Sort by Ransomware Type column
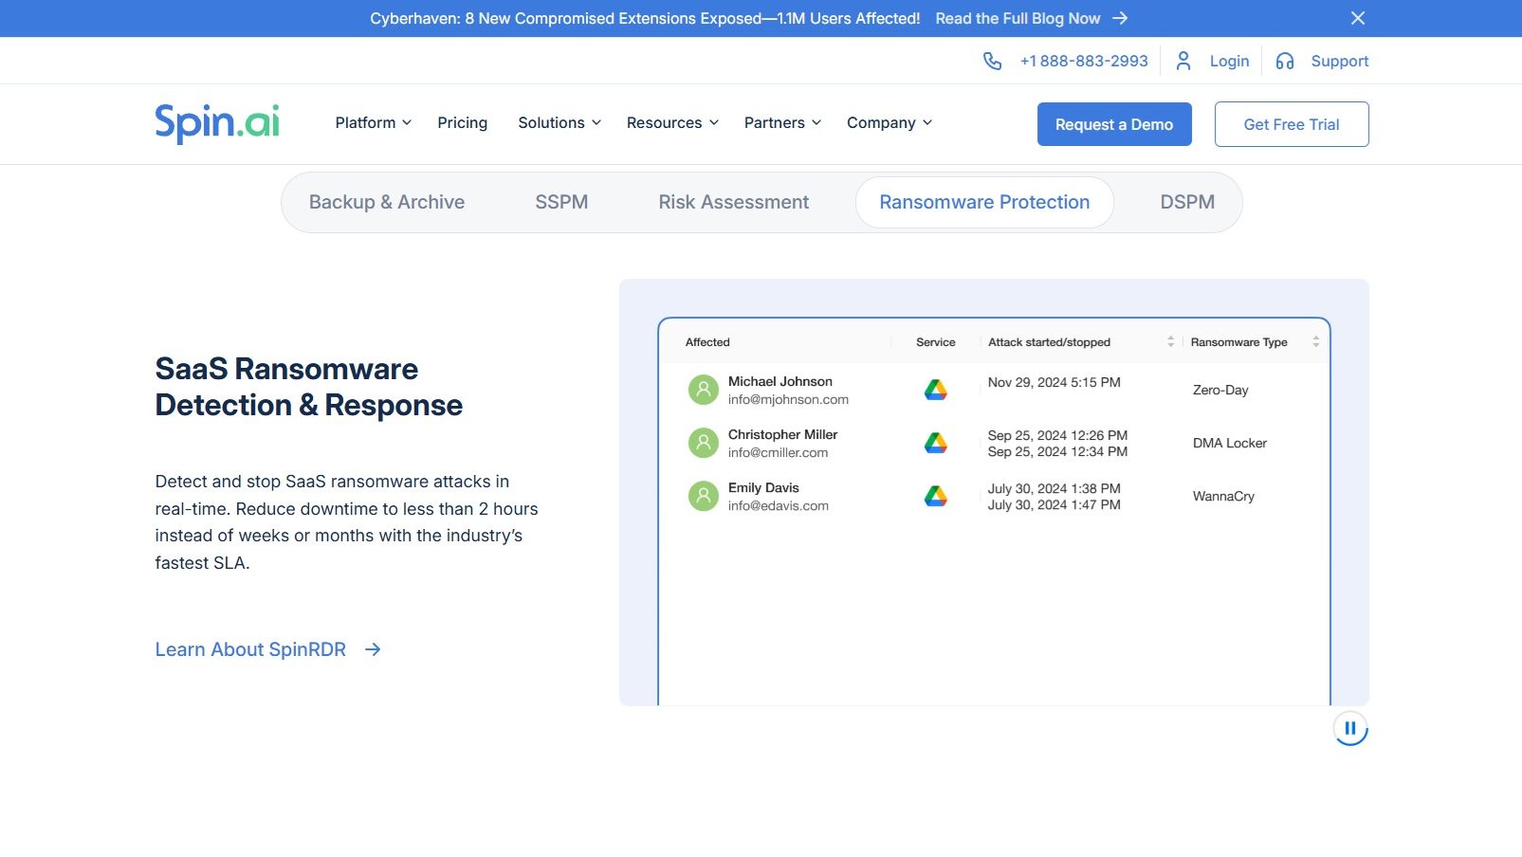The image size is (1522, 857). pos(1315,342)
